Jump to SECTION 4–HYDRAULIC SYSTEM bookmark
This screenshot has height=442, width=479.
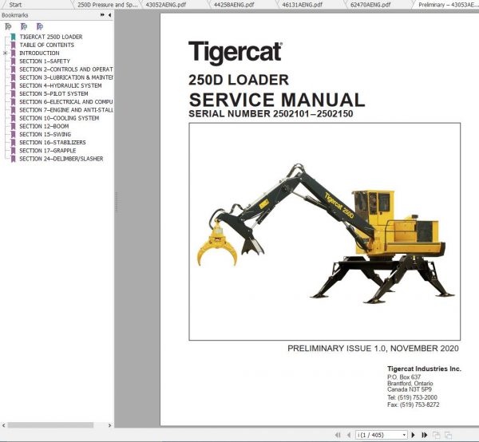[61, 86]
